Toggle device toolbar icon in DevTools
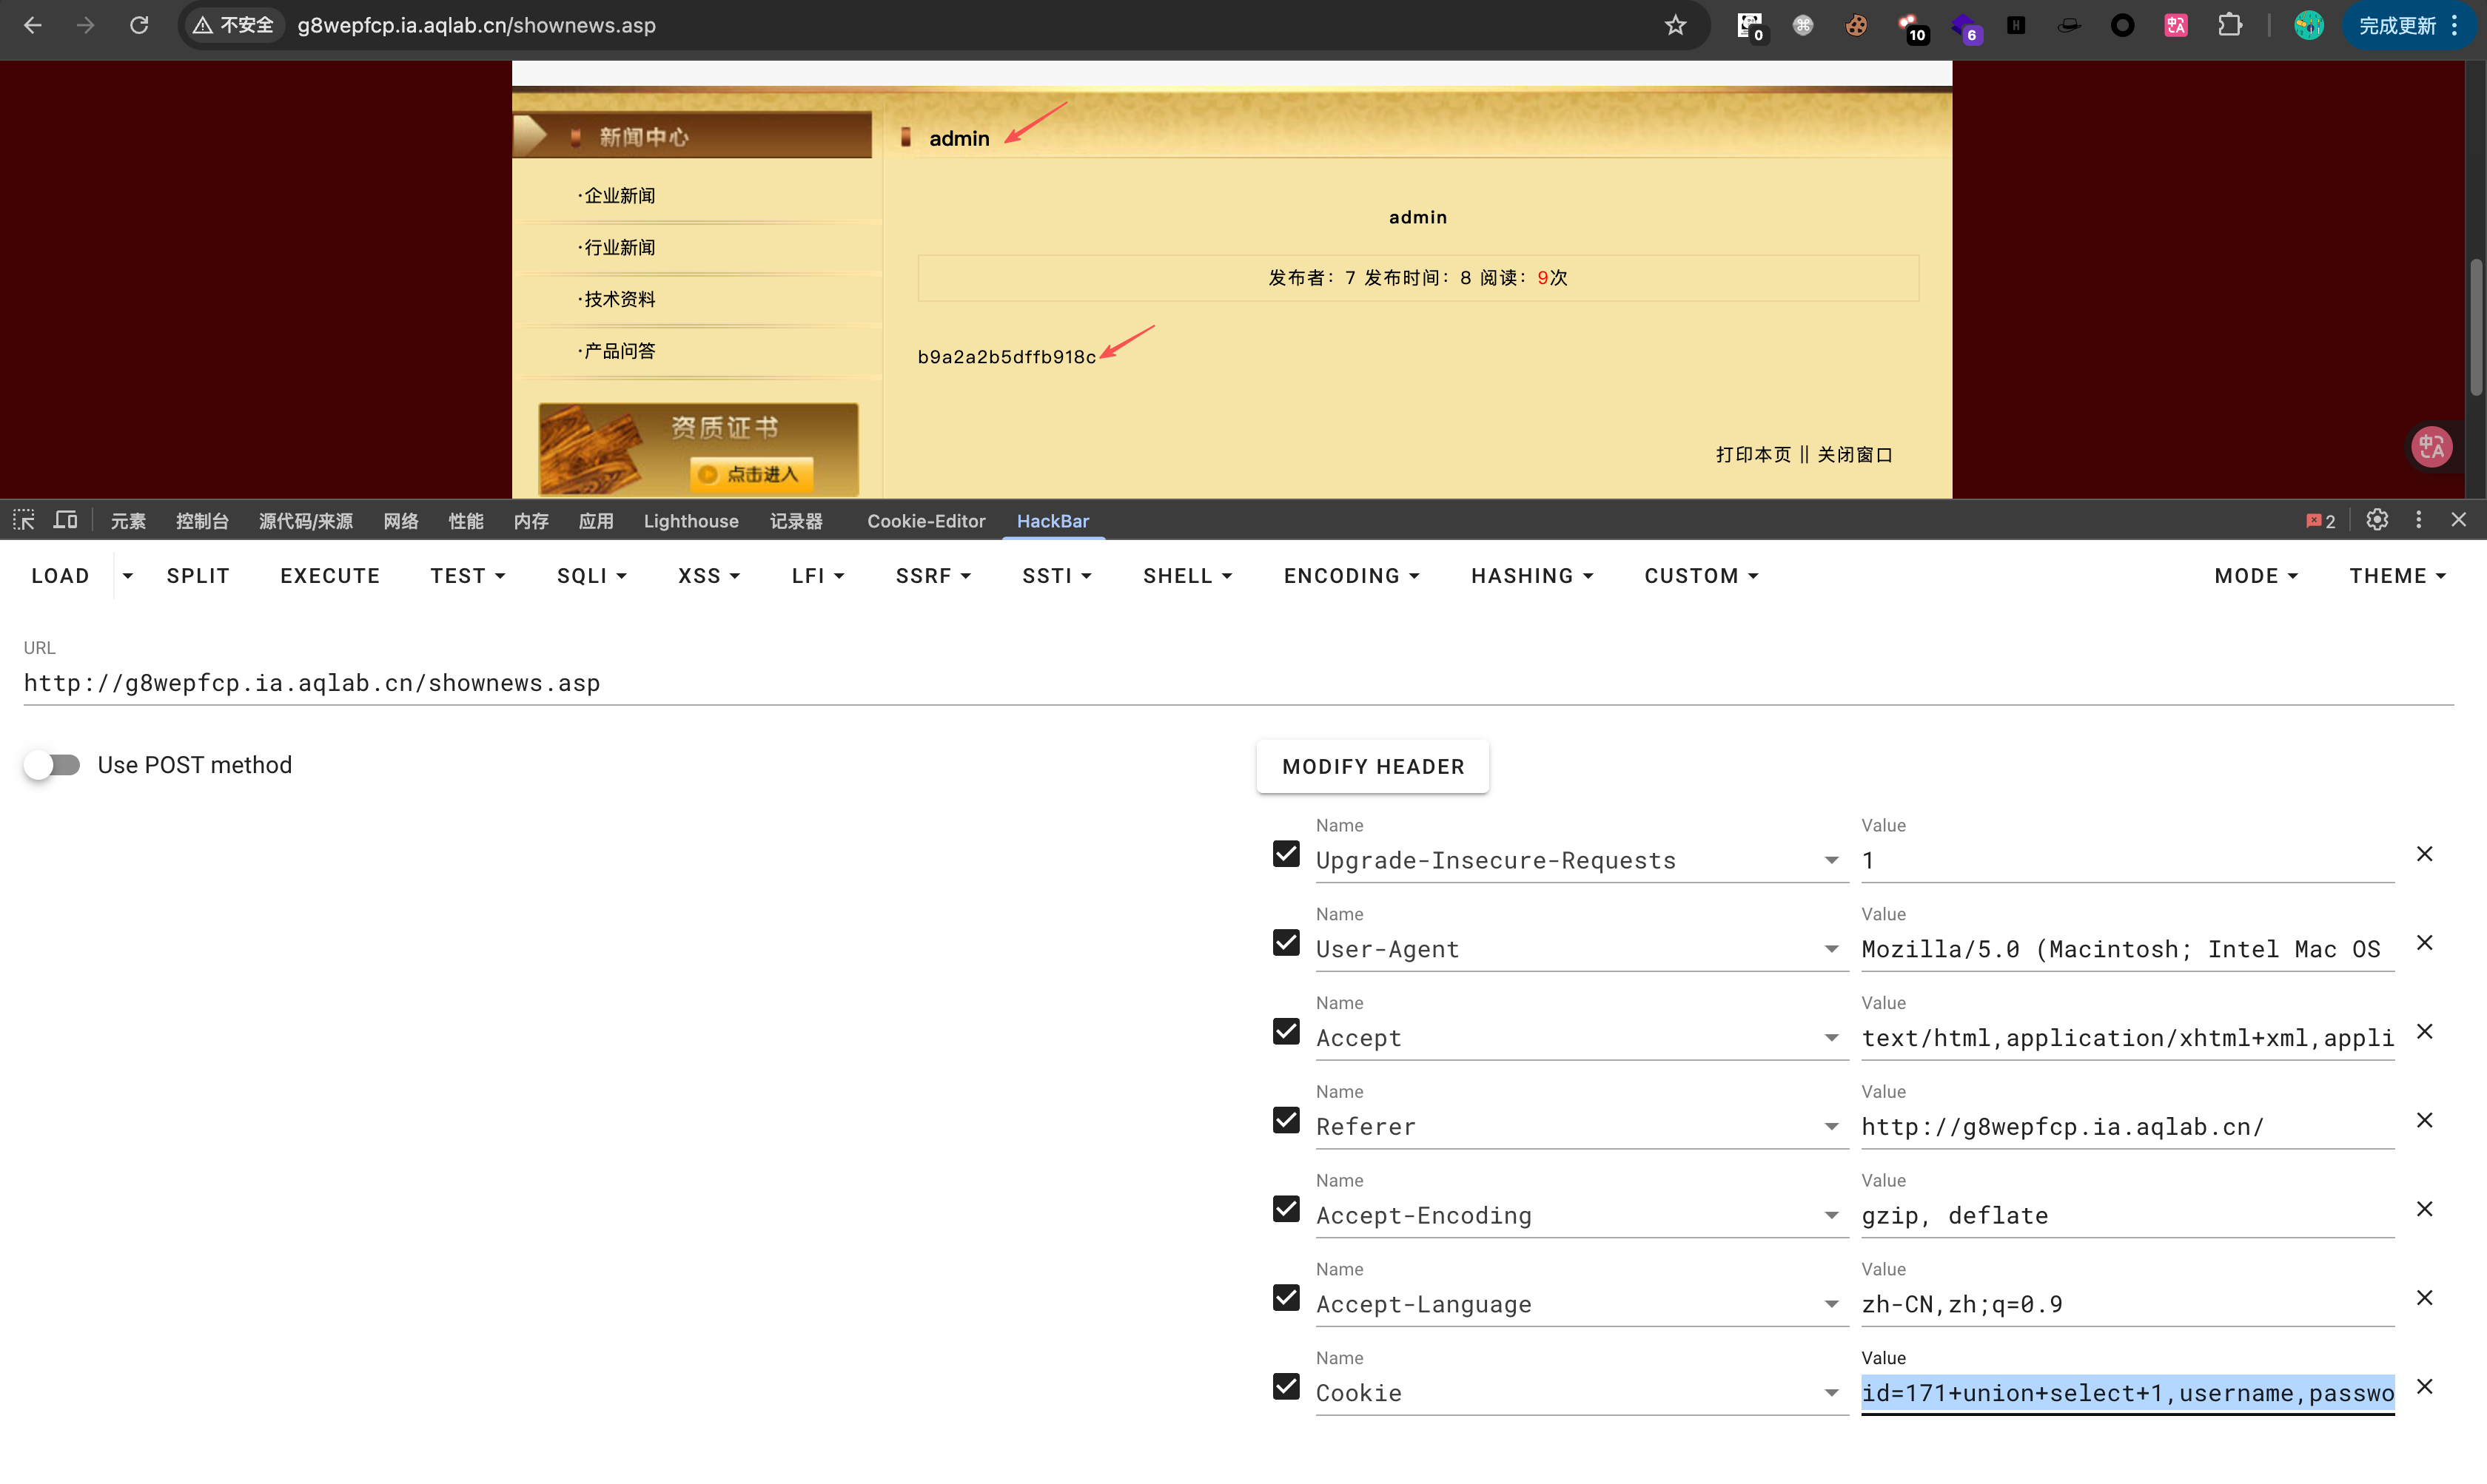Image resolution: width=2487 pixels, height=1484 pixels. (66, 520)
